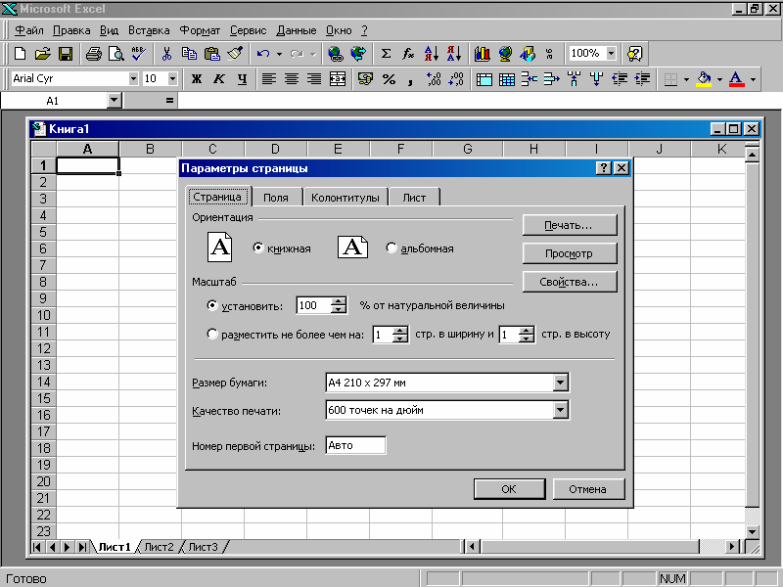
Task: Click the Sort Ascending icon
Action: 432,54
